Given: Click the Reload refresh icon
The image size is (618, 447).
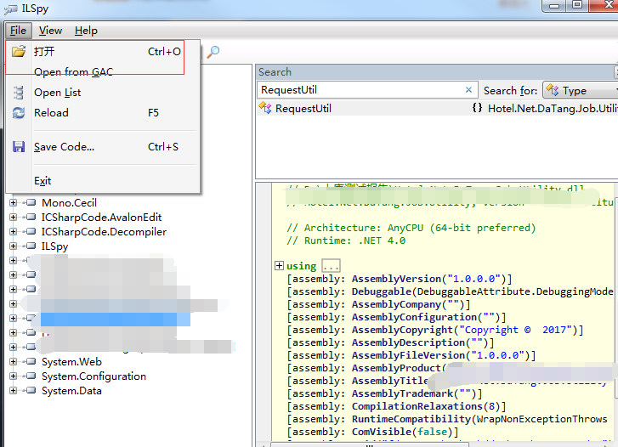Looking at the screenshot, I should [19, 113].
